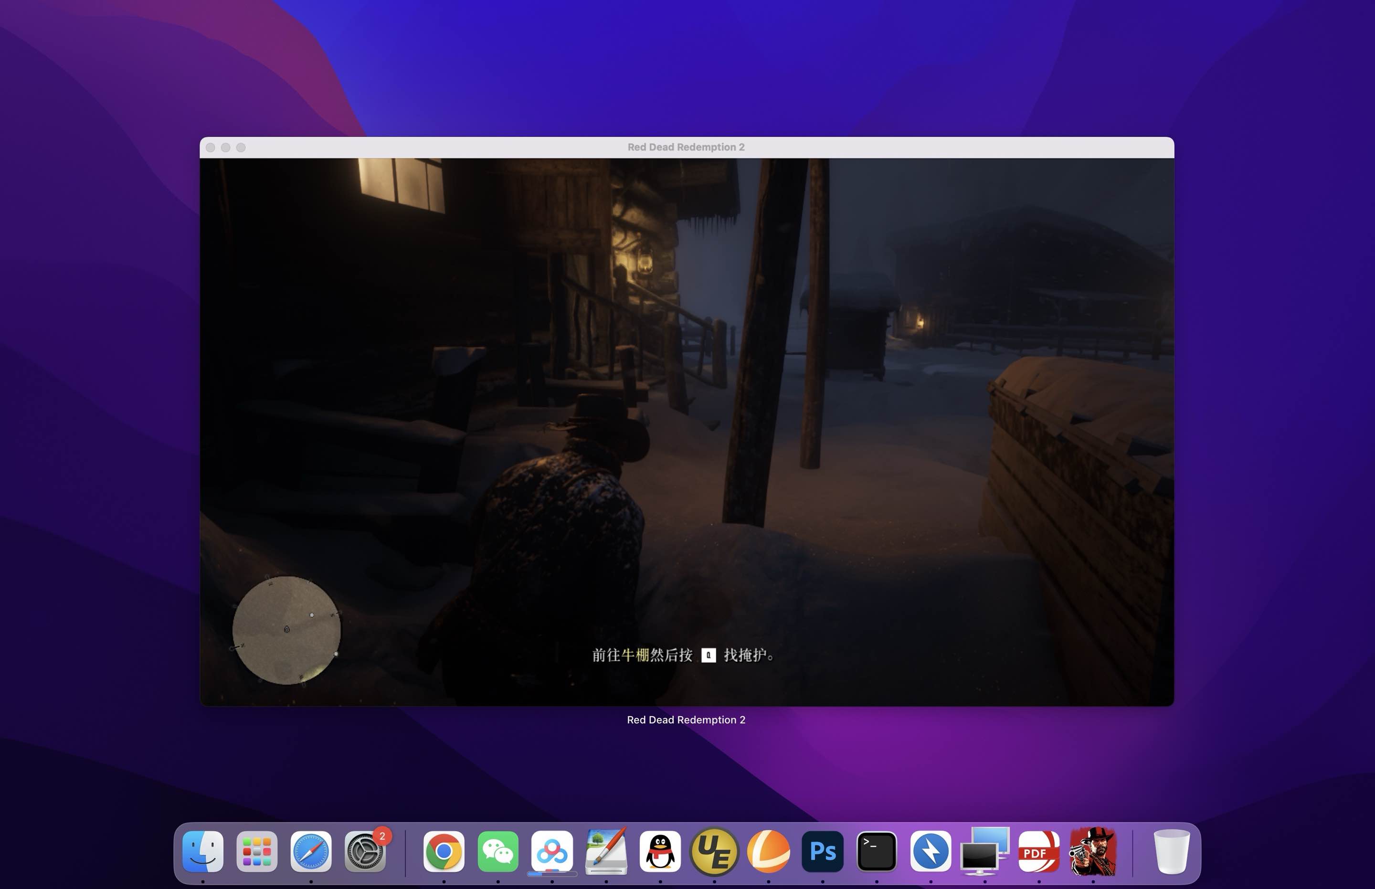This screenshot has height=889, width=1375.
Task: Launch Safari from the dock
Action: [x=310, y=851]
